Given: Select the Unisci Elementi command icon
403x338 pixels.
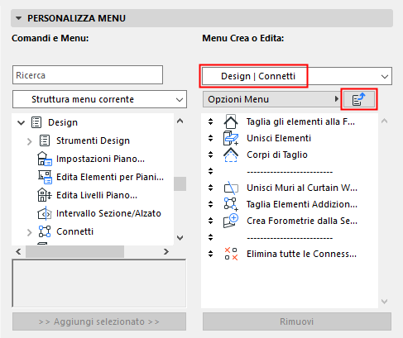Looking at the screenshot, I should (231, 138).
